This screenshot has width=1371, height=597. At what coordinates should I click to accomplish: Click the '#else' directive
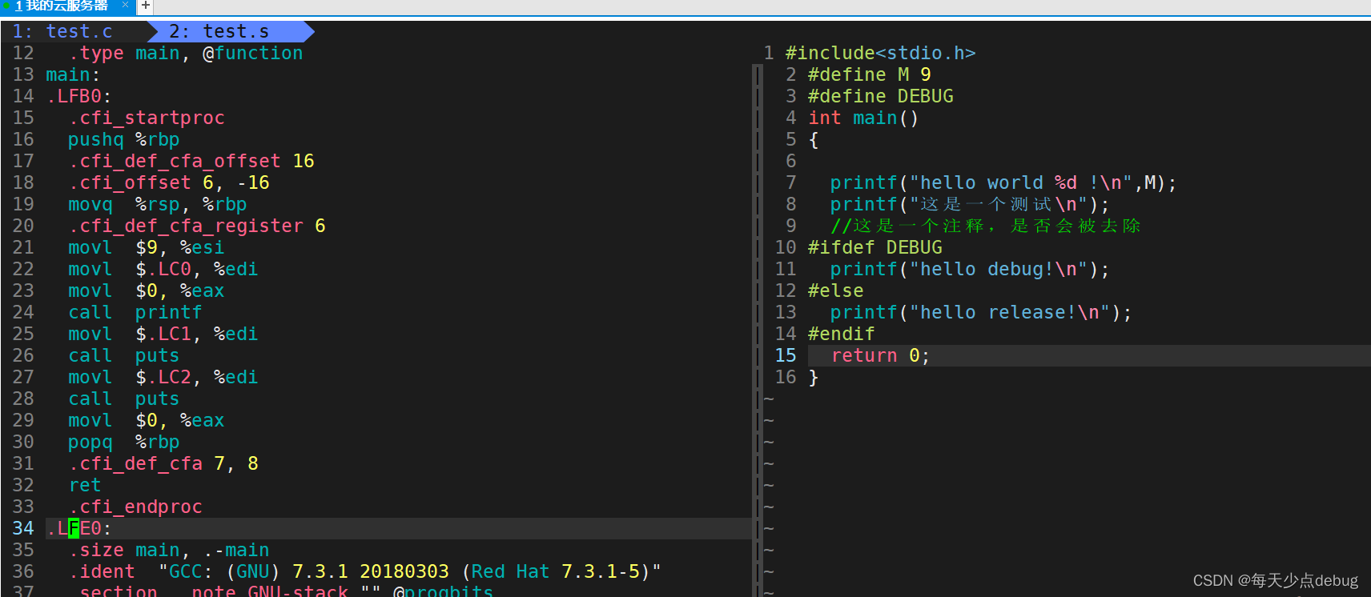[835, 290]
